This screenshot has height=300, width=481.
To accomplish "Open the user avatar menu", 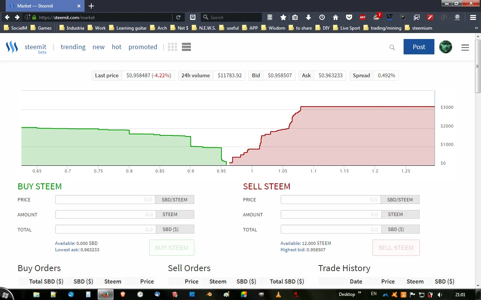I will [446, 47].
